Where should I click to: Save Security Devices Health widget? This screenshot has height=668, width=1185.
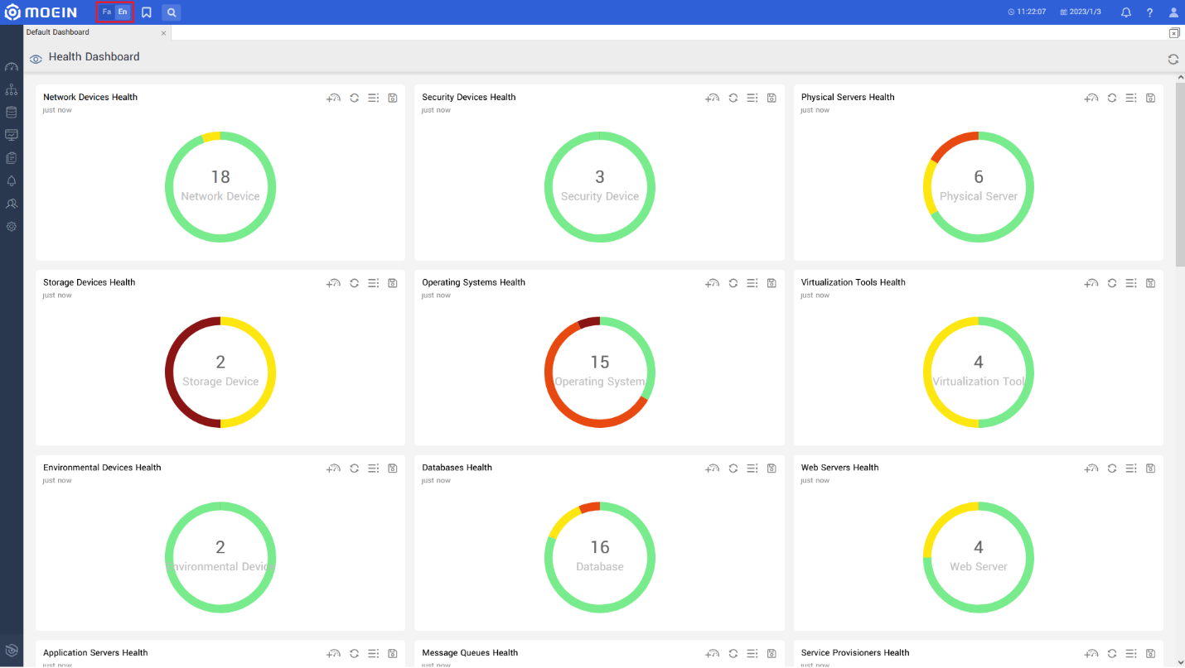coord(771,98)
